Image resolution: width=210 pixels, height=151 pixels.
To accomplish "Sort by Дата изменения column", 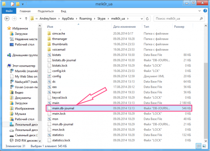I will click(x=124, y=27).
